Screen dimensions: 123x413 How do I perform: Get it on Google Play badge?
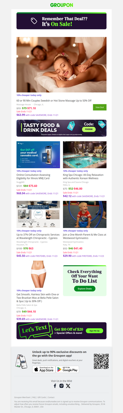pos(67,369)
